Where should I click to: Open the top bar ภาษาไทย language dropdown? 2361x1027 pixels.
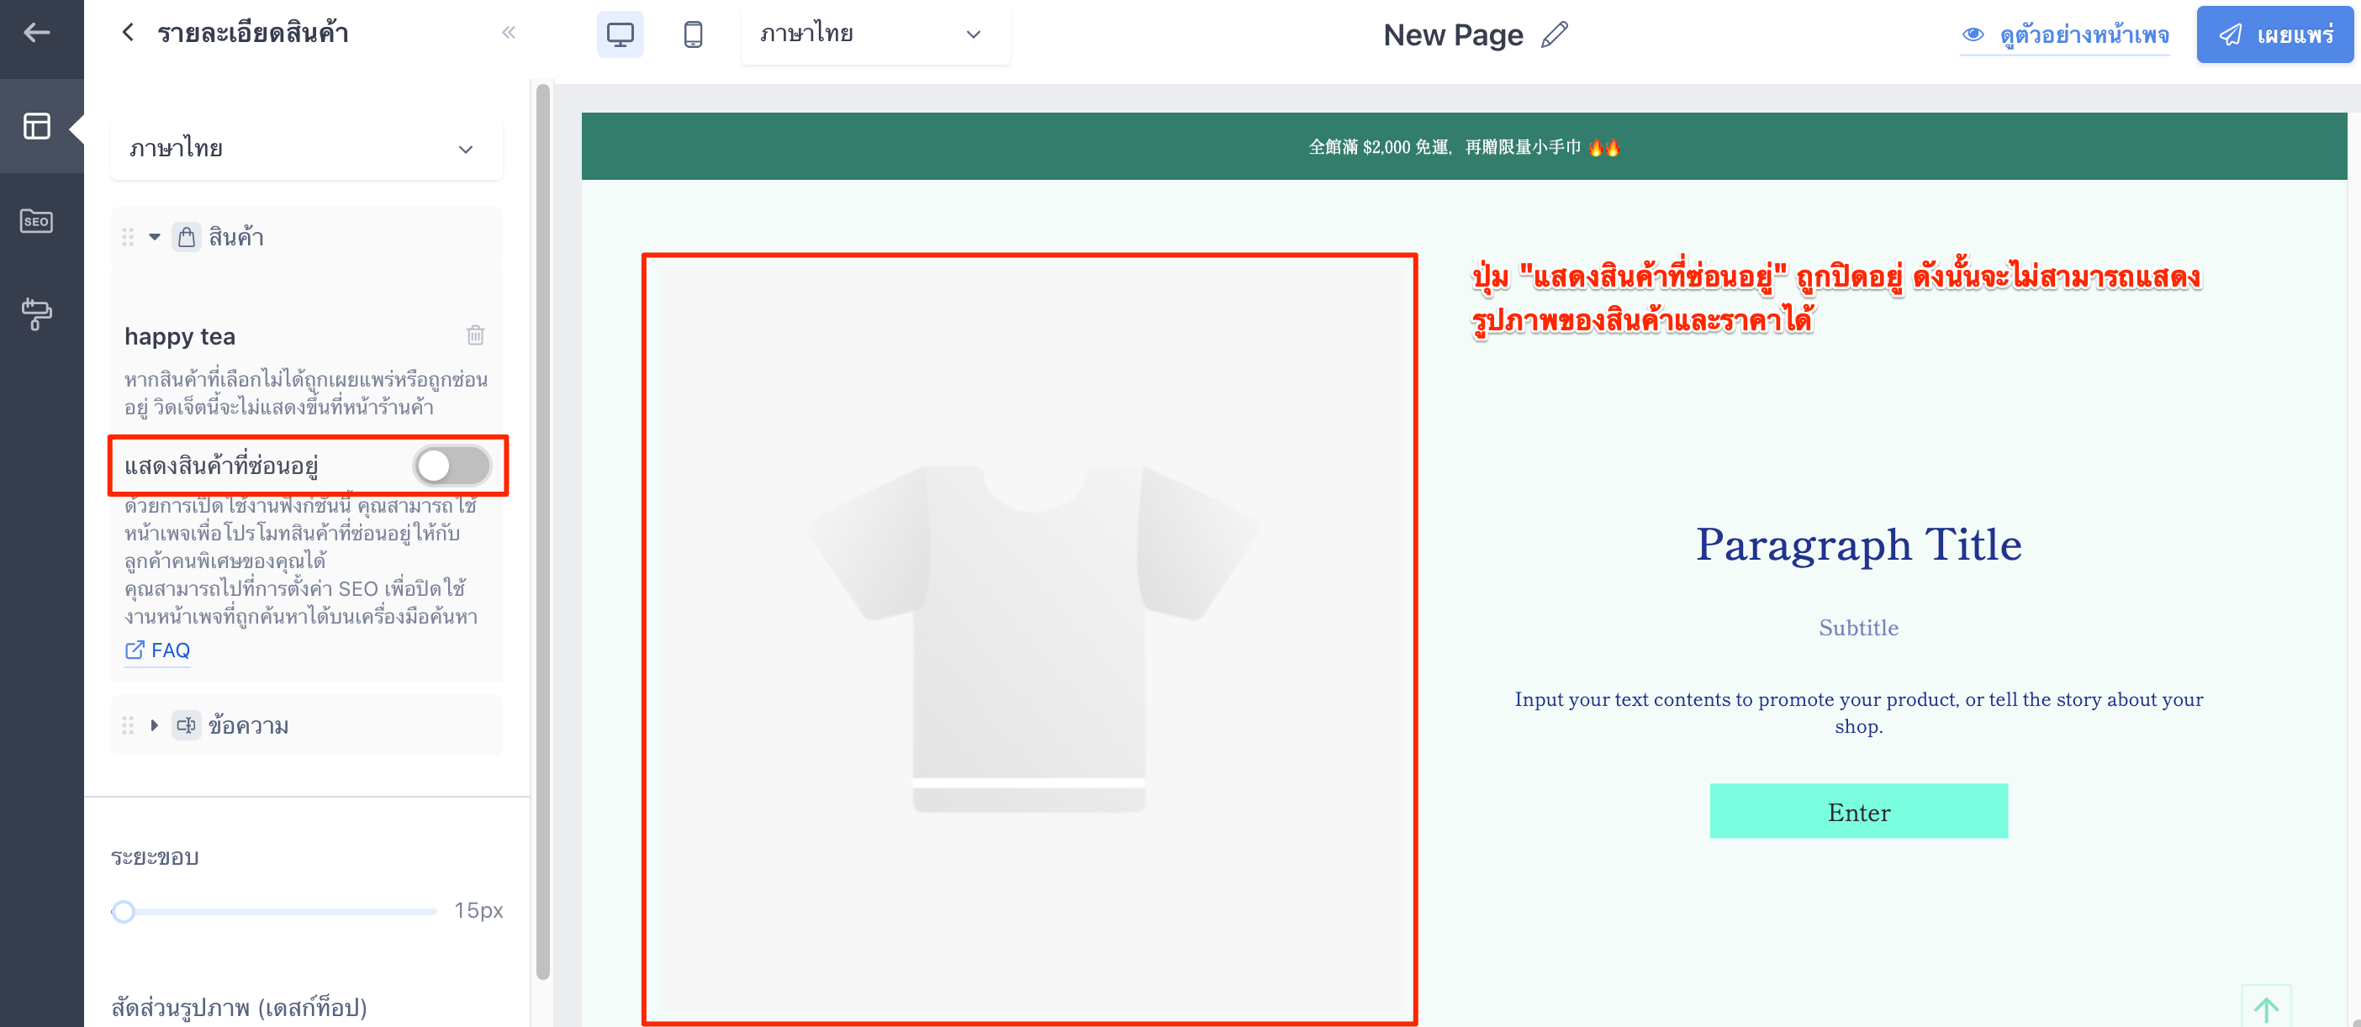click(875, 34)
